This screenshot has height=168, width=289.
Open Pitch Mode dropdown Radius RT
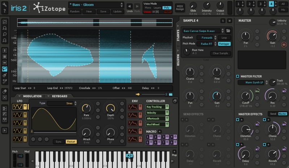pos(205,44)
